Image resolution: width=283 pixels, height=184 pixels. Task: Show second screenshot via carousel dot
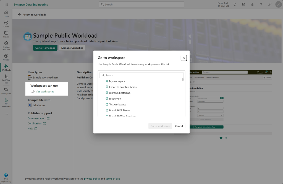pos(226,138)
